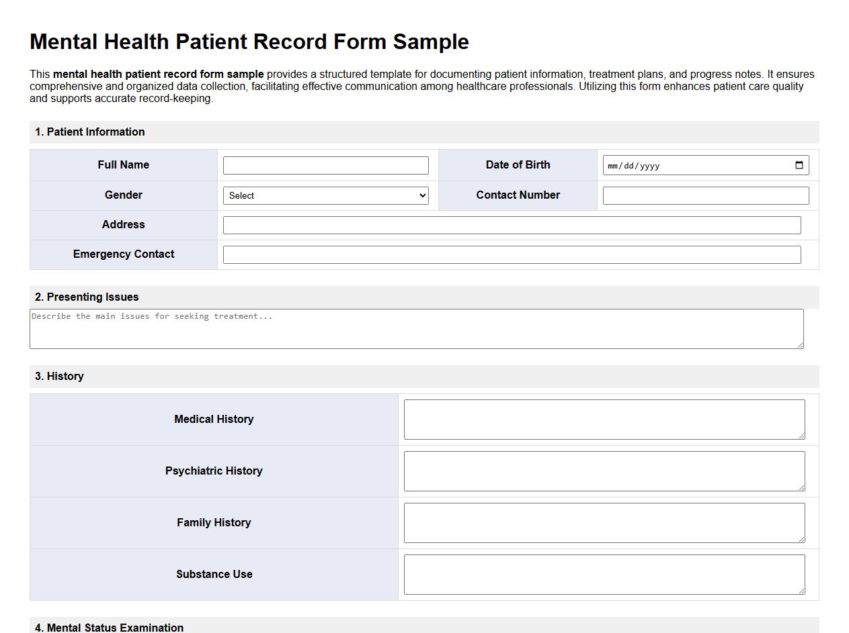Viewport: 849px width, 633px height.
Task: Expand the Select combo box arrow
Action: 421,195
